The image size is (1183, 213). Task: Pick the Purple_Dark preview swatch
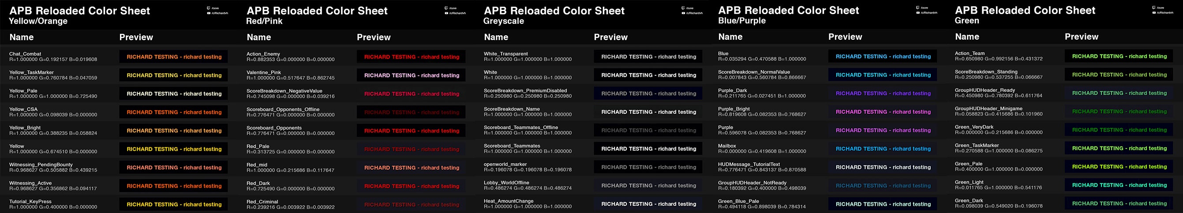coord(883,93)
